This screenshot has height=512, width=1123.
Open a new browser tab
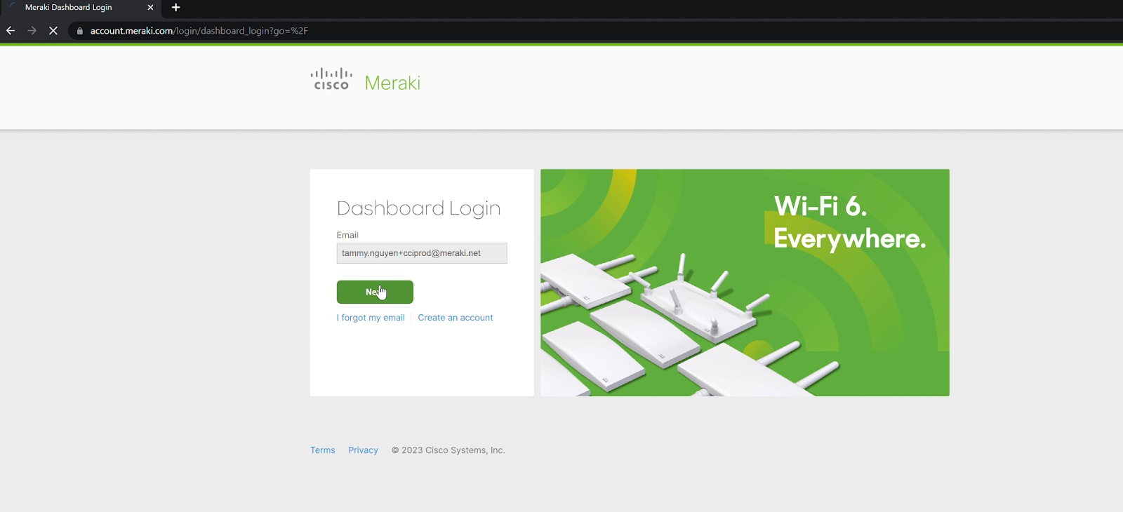pyautogui.click(x=175, y=8)
